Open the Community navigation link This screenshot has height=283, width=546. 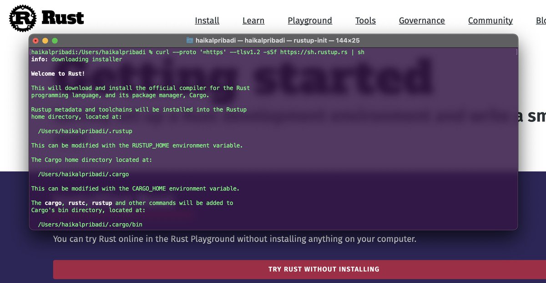coord(490,20)
